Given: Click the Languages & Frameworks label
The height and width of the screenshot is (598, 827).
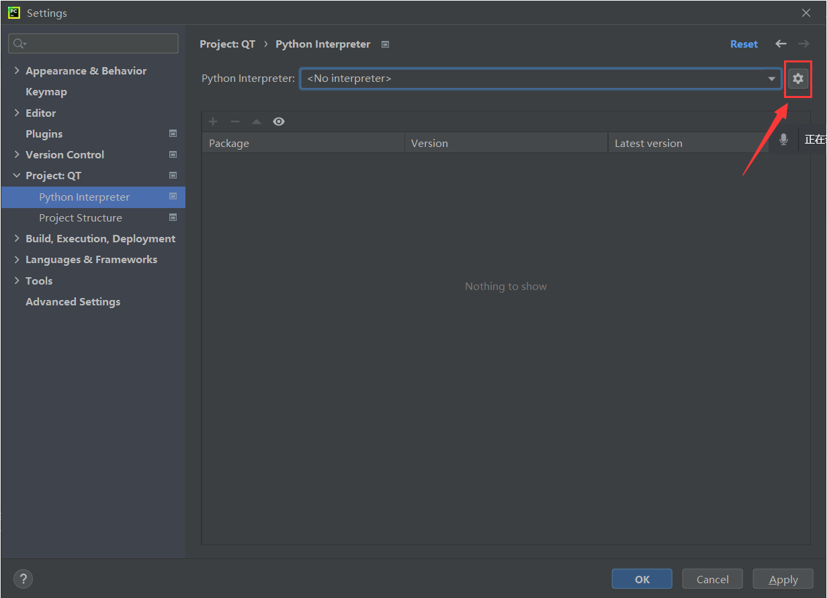Looking at the screenshot, I should point(91,259).
